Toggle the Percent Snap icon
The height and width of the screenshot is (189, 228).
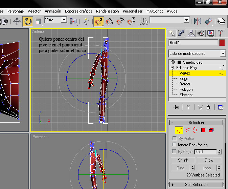[120, 21]
